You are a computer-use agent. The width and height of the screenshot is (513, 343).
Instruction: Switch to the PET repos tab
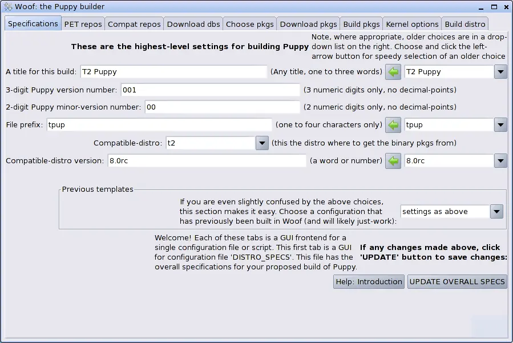83,24
